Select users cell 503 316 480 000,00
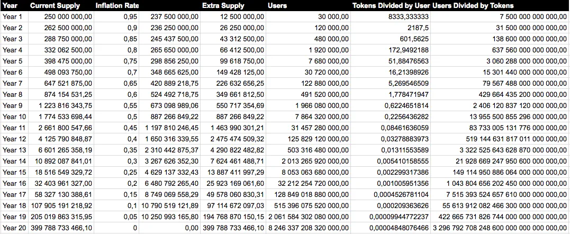 [308, 150]
